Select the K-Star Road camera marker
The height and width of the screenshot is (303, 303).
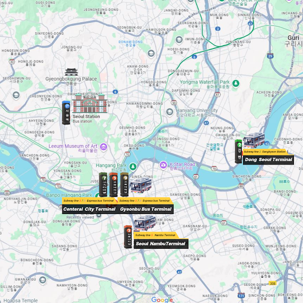[x=163, y=165]
